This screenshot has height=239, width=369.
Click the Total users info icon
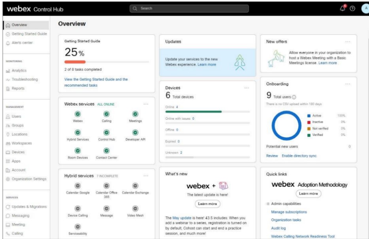(294, 97)
